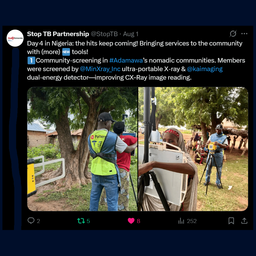Open the @kaimaging mention link
Viewport: 256px width, 256px height.
point(205,69)
